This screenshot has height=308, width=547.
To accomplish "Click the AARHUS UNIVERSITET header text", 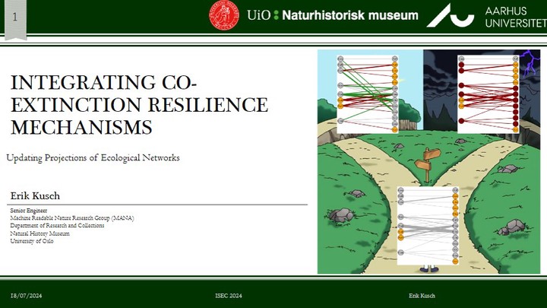I will click(x=514, y=16).
